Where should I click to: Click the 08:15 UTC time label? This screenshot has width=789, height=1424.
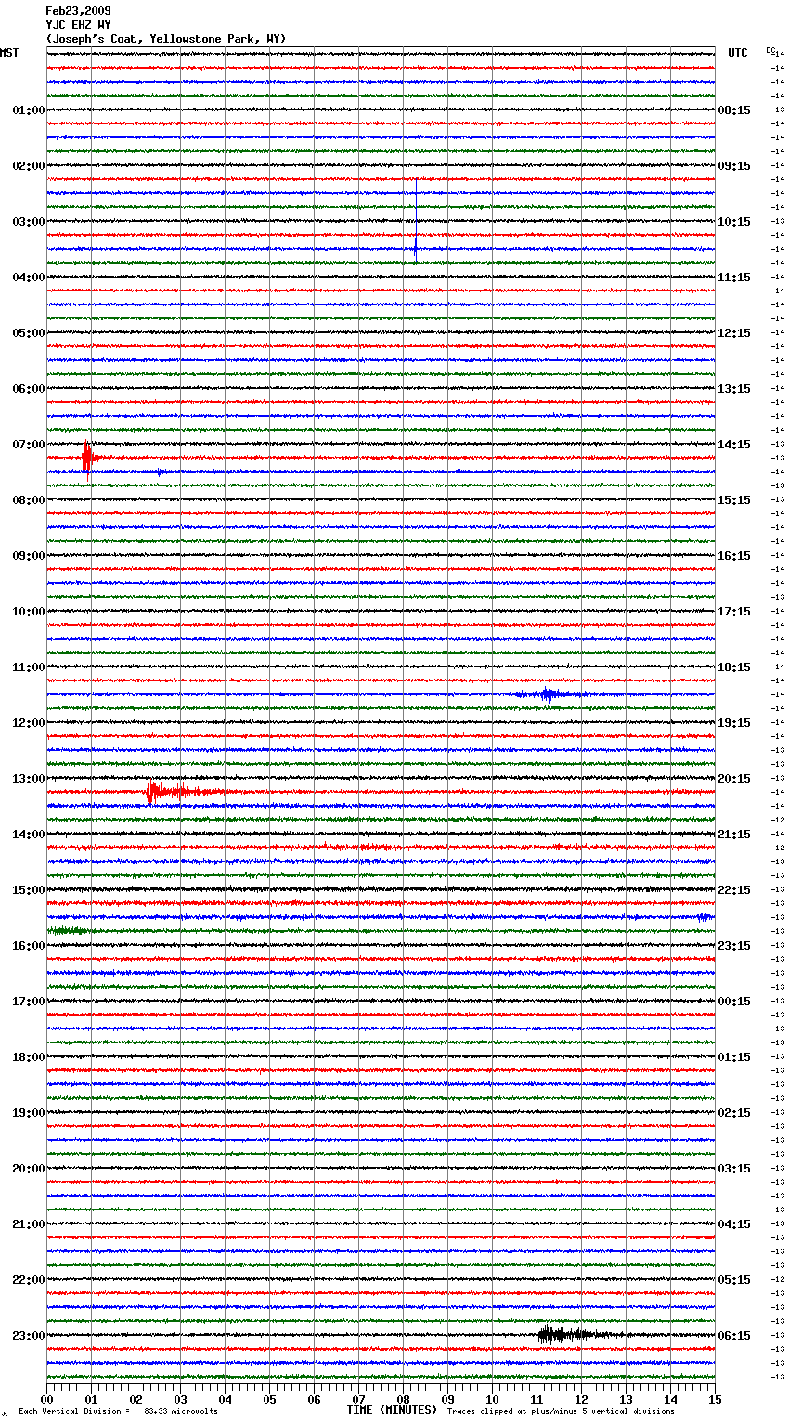pos(734,110)
